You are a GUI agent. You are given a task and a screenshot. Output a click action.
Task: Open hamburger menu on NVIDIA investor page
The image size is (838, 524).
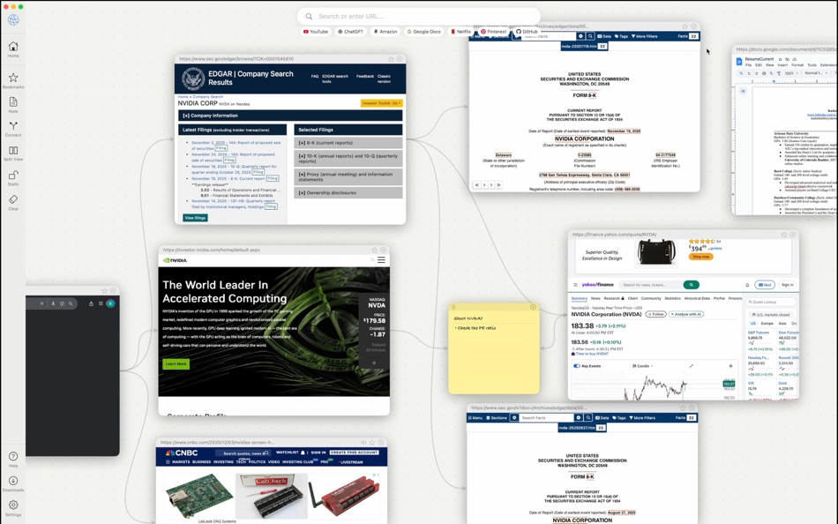tap(381, 260)
